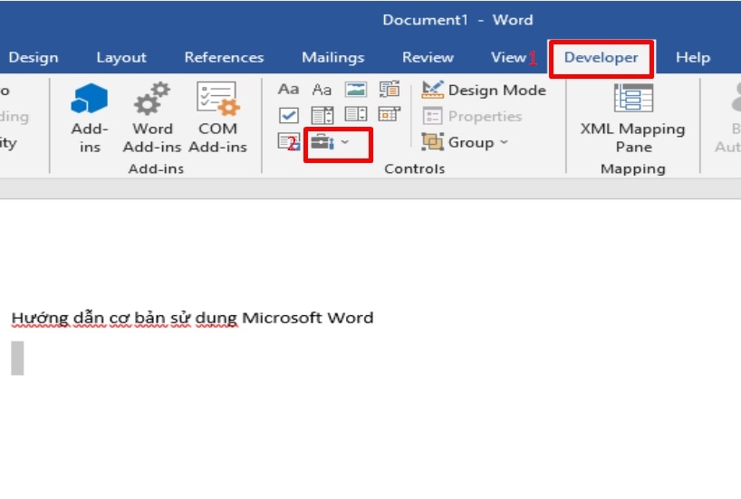Place cursor on the highlighted empty paragraph
Viewport: 741px width, 499px height.
click(x=17, y=358)
